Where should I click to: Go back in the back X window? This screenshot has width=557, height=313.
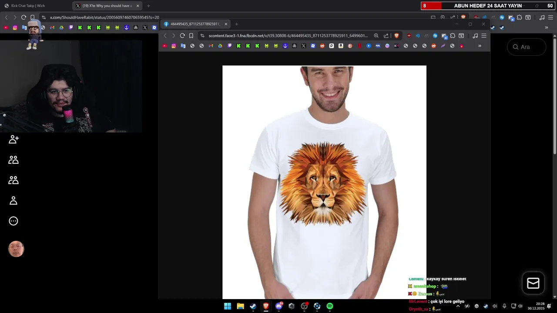click(x=6, y=17)
